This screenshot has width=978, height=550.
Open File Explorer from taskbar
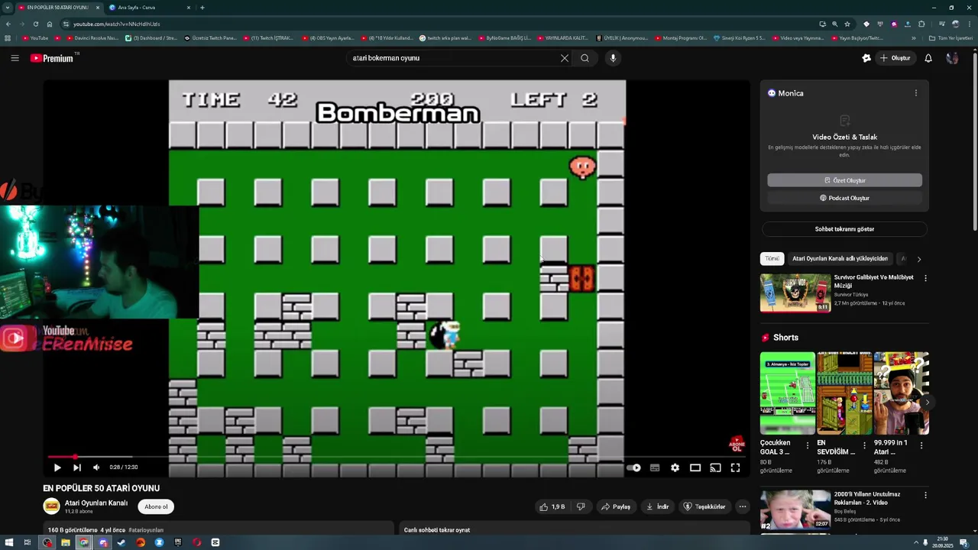(66, 542)
